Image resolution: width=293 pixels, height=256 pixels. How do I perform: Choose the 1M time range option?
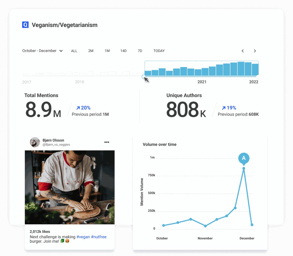click(107, 51)
